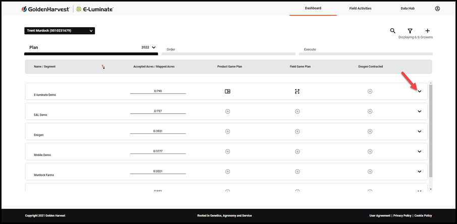The width and height of the screenshot is (457, 224).
Task: Add Field Game Plan for Enogen row
Action: [x=297, y=131]
